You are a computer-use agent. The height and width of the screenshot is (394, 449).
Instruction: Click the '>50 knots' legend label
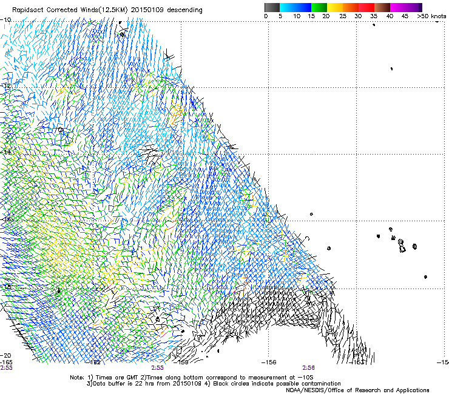[431, 16]
